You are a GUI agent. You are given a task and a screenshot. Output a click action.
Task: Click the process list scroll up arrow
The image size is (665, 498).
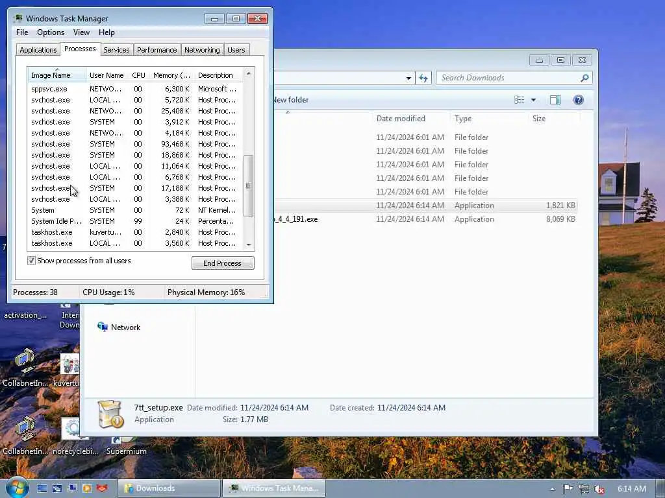pos(249,74)
